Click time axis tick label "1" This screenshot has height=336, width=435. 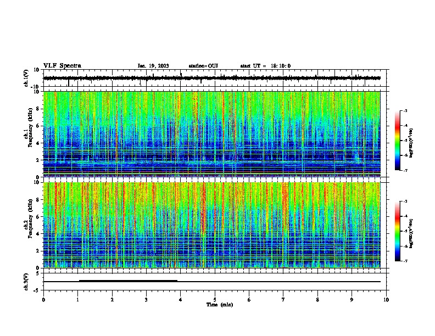pos(77,300)
